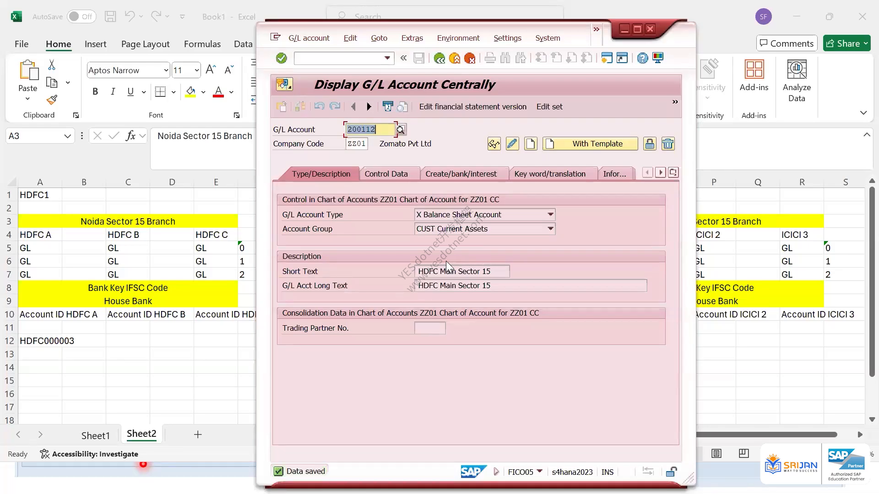879x494 pixels.
Task: Open the font color red swatch
Action: pyautogui.click(x=218, y=91)
